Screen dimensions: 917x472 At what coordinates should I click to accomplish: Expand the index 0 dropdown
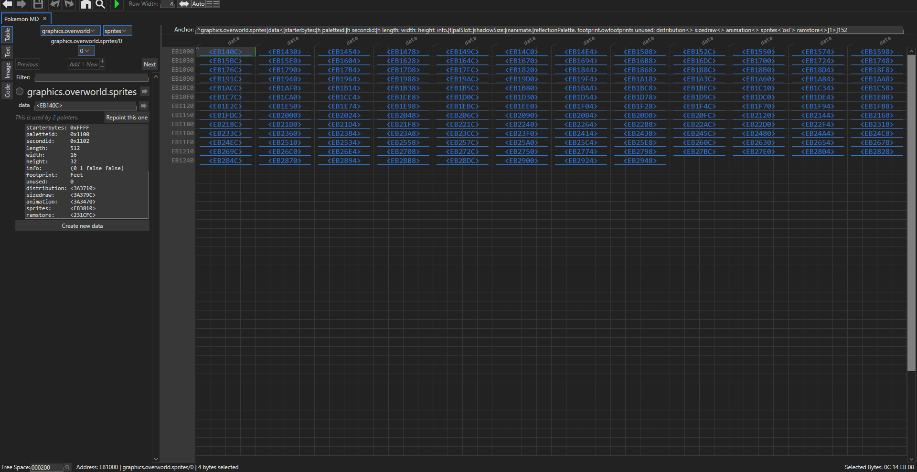point(86,51)
